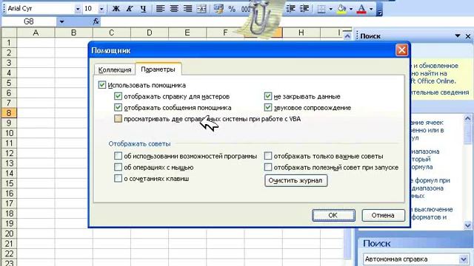Click the Name Box showing G8
Image resolution: width=474 pixels, height=266 pixels.
click(x=29, y=21)
